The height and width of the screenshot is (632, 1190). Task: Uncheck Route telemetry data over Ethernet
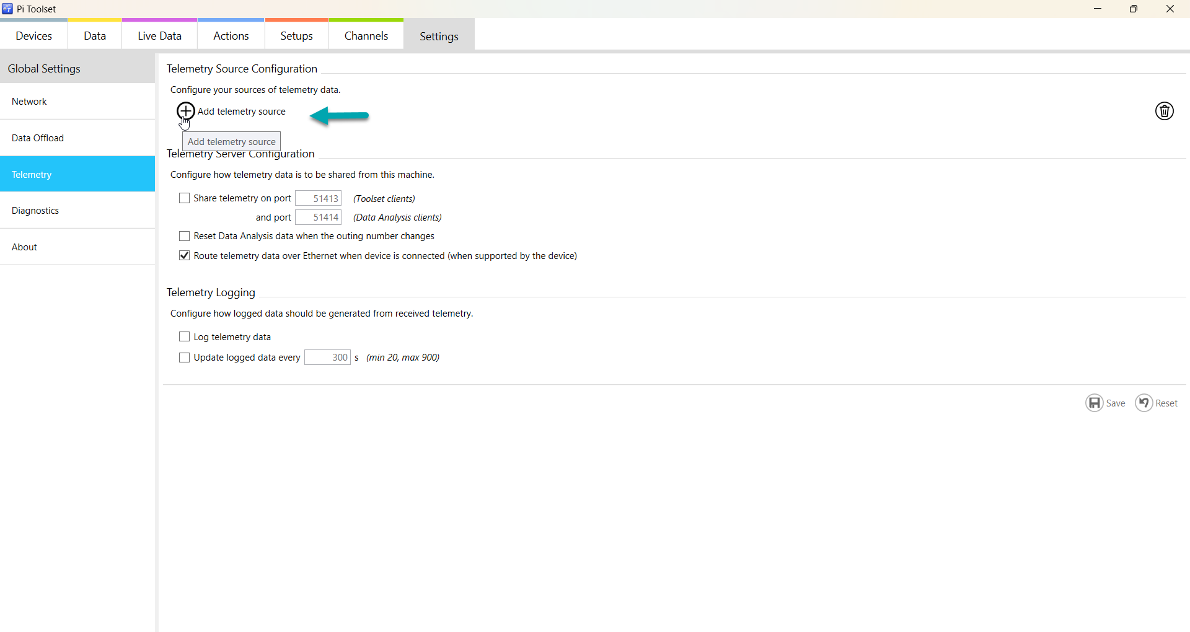tap(184, 255)
